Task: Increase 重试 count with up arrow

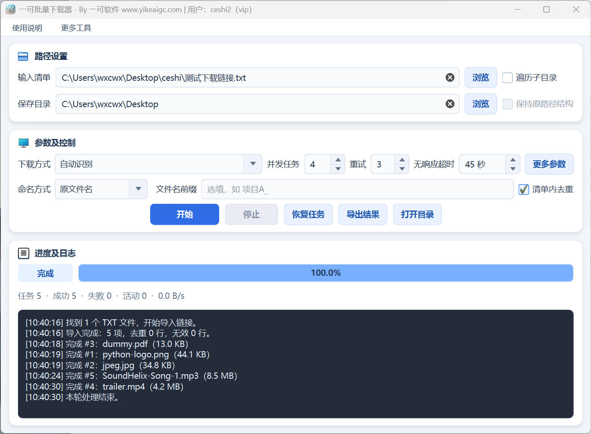Action: [x=402, y=160]
